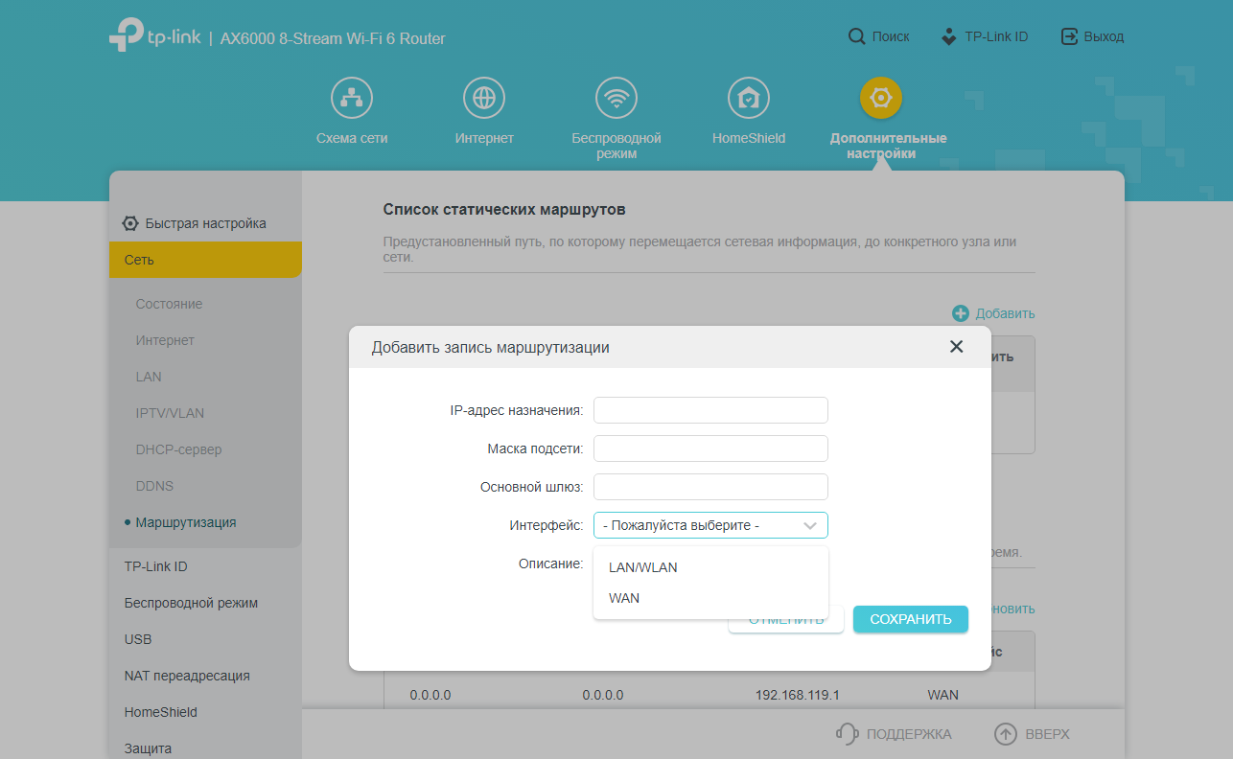Click WAN cell in routing table row
This screenshot has height=759, width=1233.
(x=942, y=695)
